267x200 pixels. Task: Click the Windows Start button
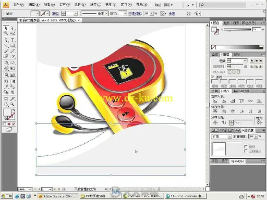coord(7,196)
